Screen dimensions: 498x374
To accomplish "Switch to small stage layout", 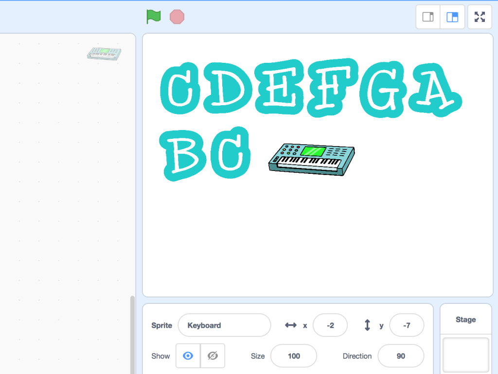I will click(428, 17).
